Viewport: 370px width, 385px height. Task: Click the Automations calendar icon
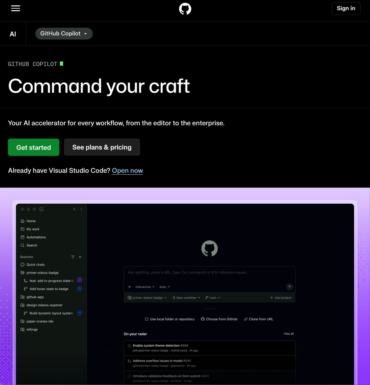pyautogui.click(x=22, y=237)
